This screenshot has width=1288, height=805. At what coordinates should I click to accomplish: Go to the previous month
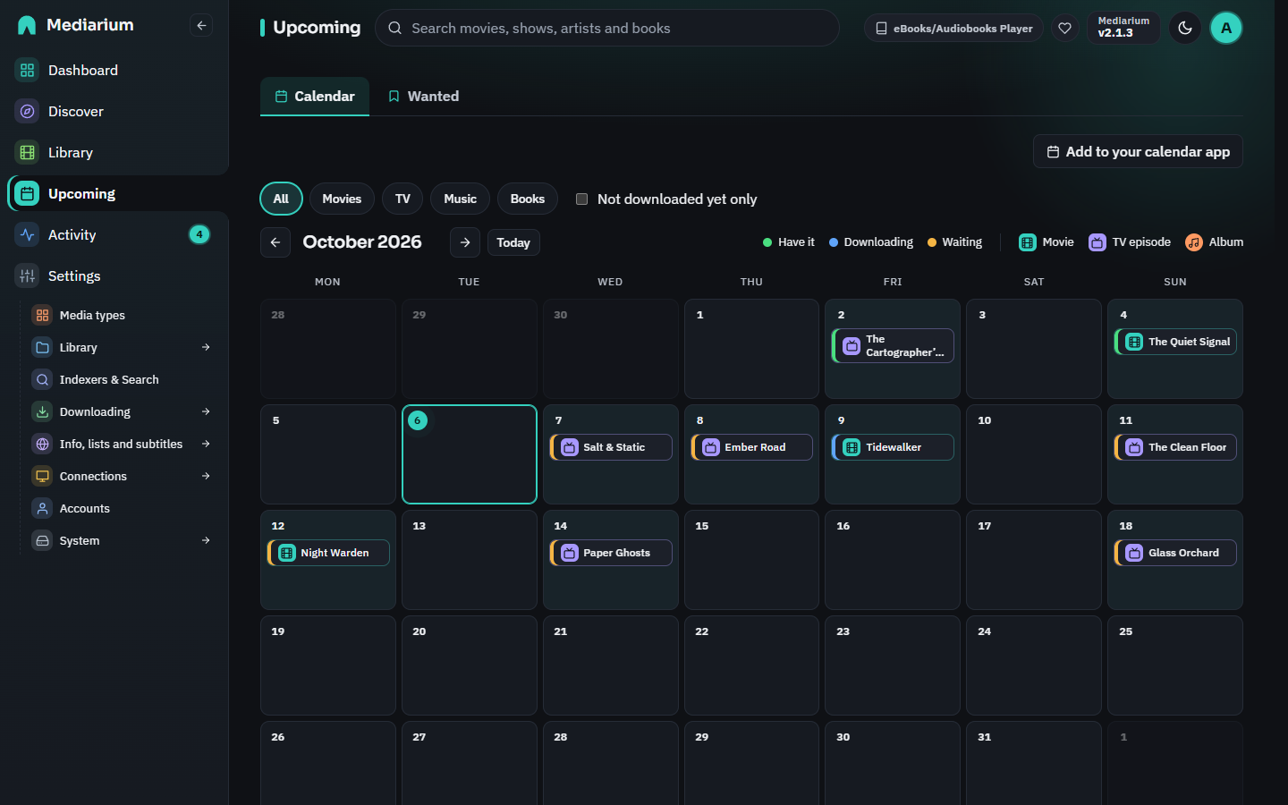(x=275, y=242)
